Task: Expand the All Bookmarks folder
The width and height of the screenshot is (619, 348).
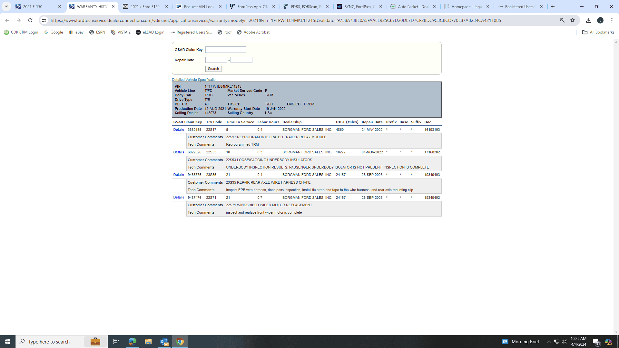Action: pyautogui.click(x=598, y=32)
